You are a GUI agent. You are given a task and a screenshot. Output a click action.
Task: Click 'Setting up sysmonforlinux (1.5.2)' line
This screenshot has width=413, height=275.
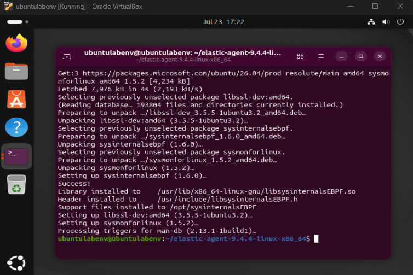tap(128, 223)
